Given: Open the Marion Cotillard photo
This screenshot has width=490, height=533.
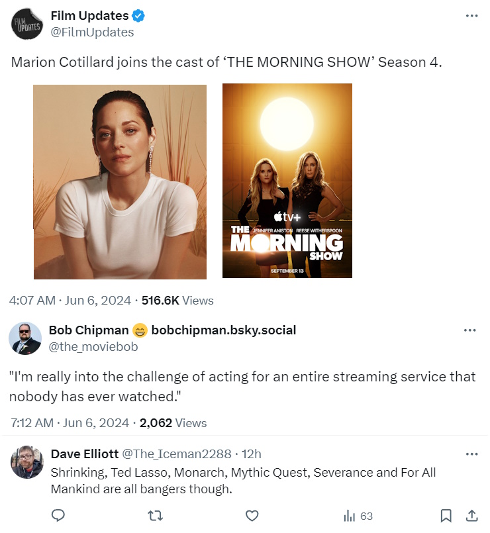Looking at the screenshot, I should tap(120, 181).
